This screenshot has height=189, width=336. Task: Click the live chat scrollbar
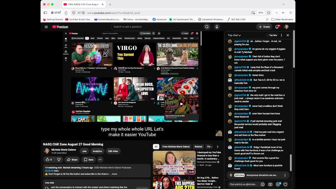point(291,163)
